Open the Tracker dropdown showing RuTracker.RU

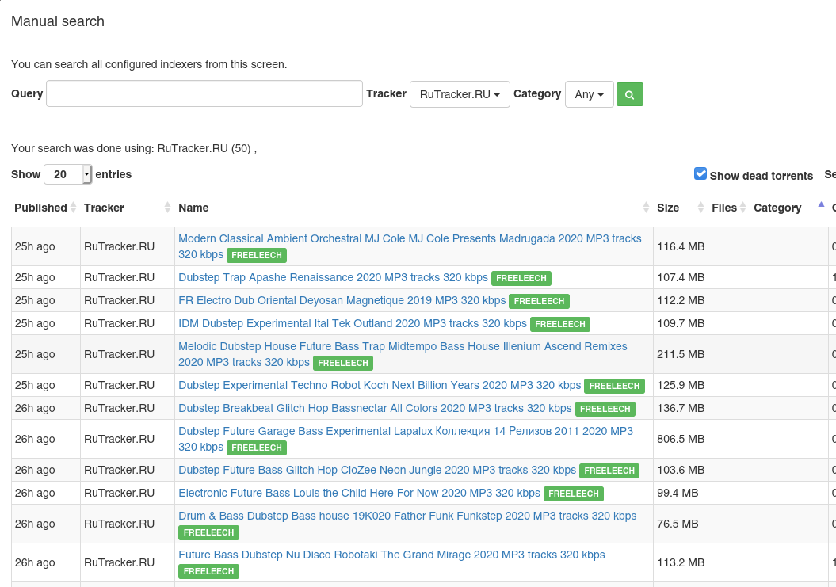click(460, 93)
